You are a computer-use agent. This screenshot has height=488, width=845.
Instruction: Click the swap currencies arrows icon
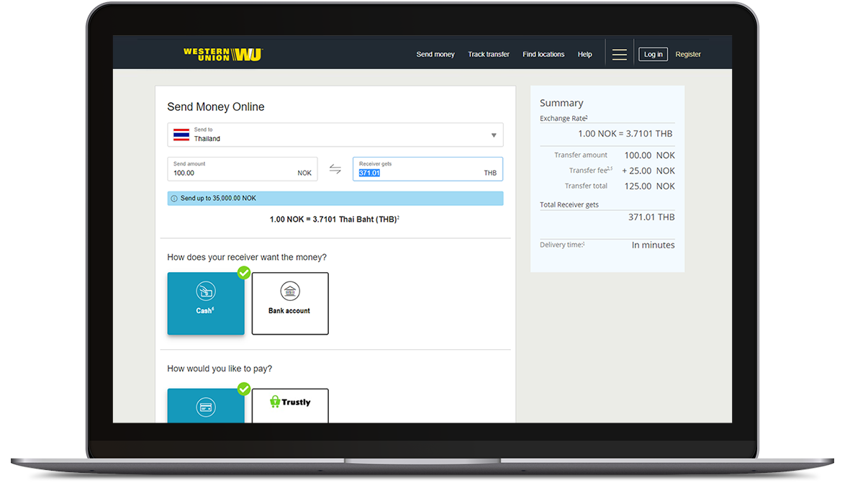click(x=335, y=169)
